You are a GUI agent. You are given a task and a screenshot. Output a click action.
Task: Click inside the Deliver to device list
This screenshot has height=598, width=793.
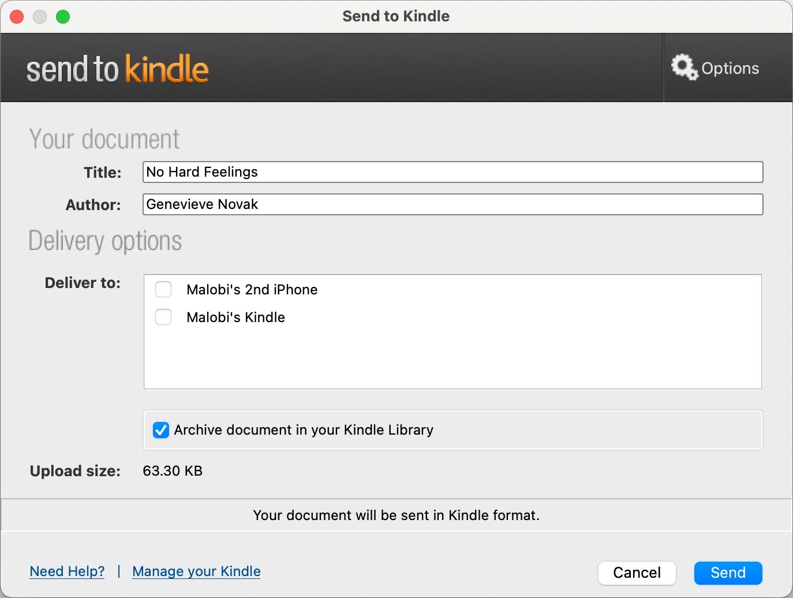point(452,358)
